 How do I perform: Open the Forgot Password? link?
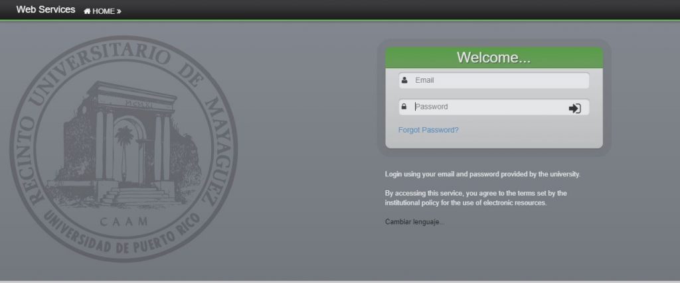pos(428,130)
